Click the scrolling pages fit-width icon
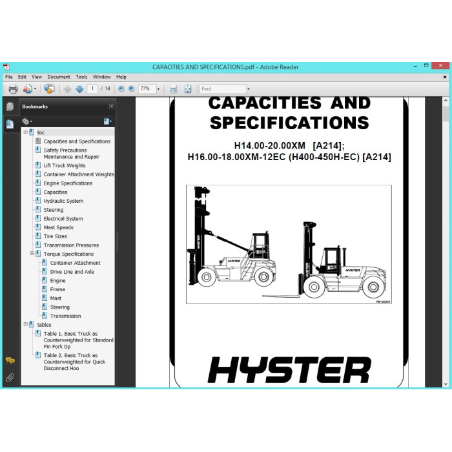The width and height of the screenshot is (452, 452). (x=173, y=89)
